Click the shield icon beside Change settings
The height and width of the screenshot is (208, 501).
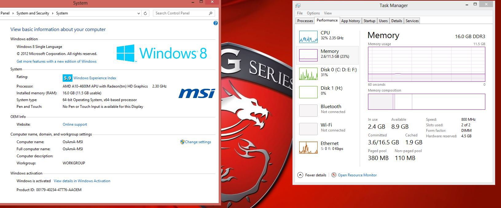coord(182,142)
